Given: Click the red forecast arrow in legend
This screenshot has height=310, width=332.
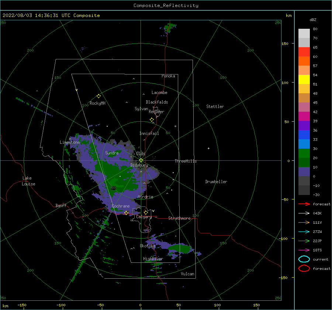Looking at the screenshot, I should point(304,204).
